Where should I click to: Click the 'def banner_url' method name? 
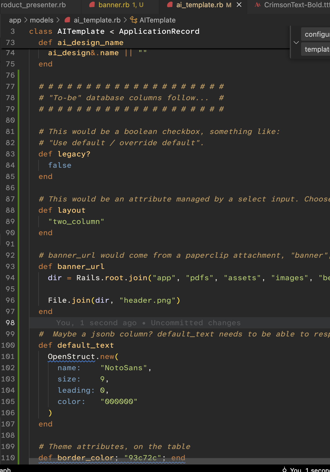[81, 267]
